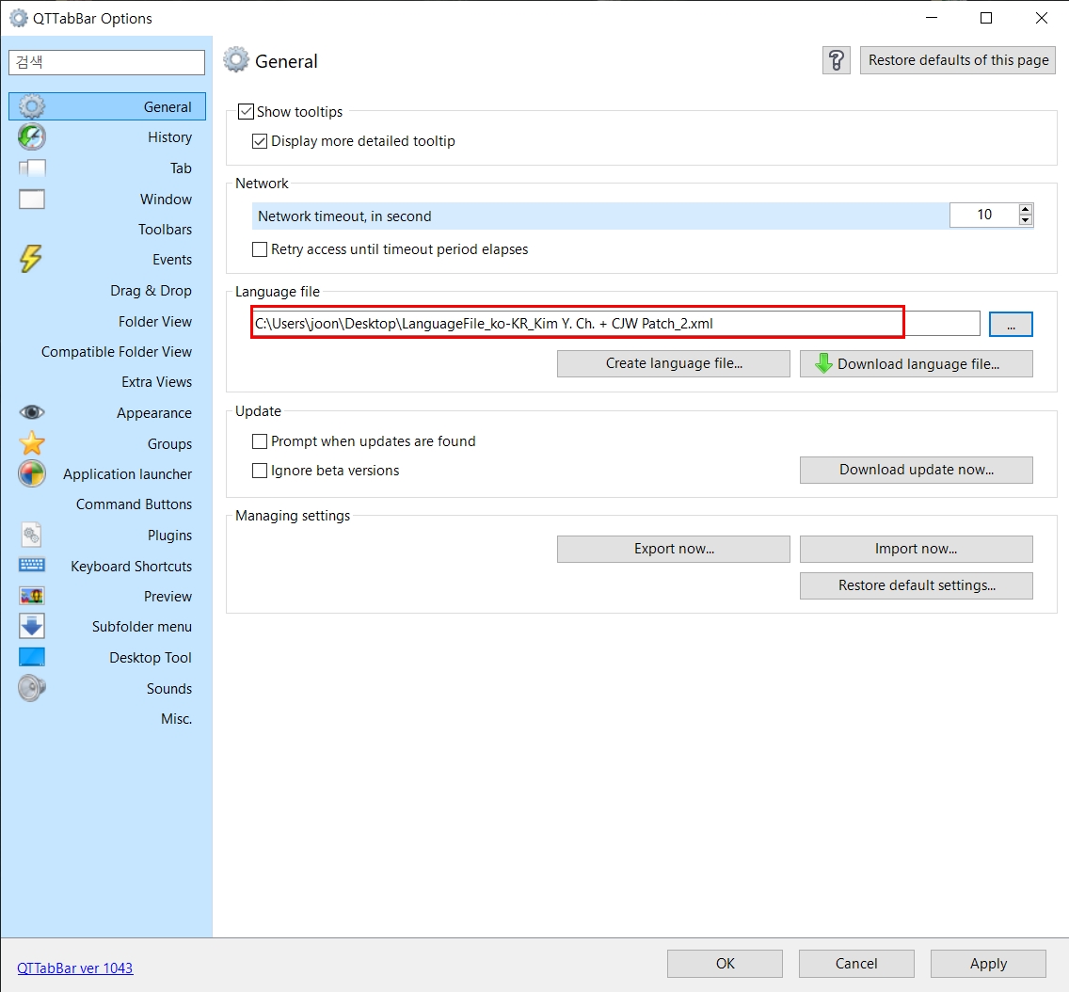Click the Desktop Tool blue screen icon
This screenshot has width=1069, height=992.
tap(31, 657)
